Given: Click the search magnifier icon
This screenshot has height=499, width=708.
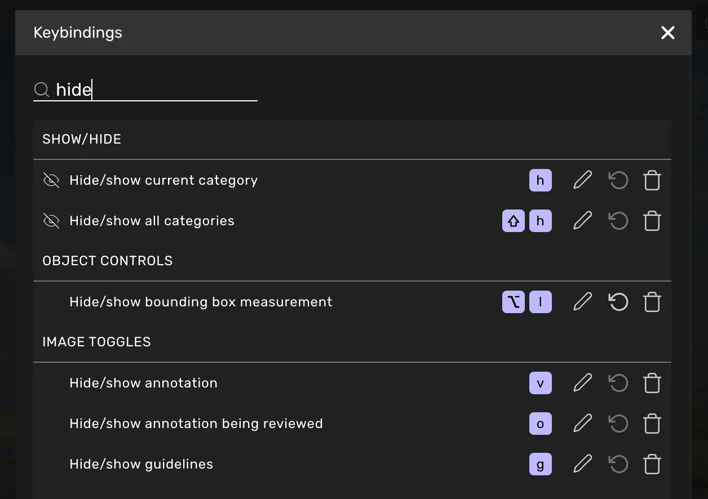Looking at the screenshot, I should pos(42,90).
